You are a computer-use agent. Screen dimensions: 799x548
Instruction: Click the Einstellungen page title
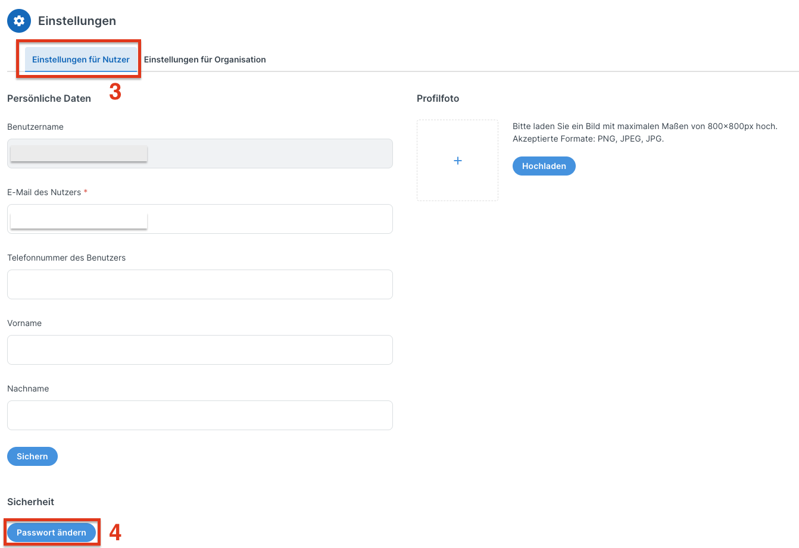pyautogui.click(x=77, y=21)
